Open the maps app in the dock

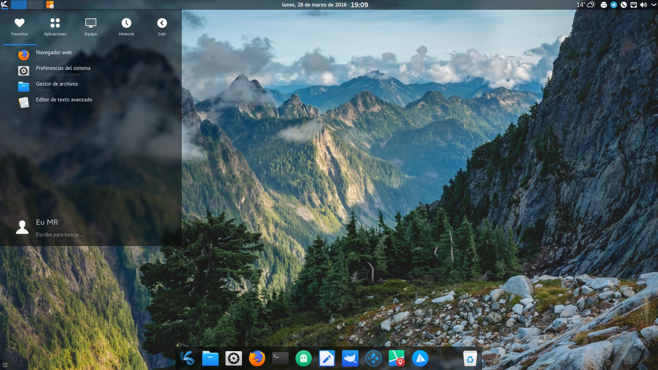397,358
